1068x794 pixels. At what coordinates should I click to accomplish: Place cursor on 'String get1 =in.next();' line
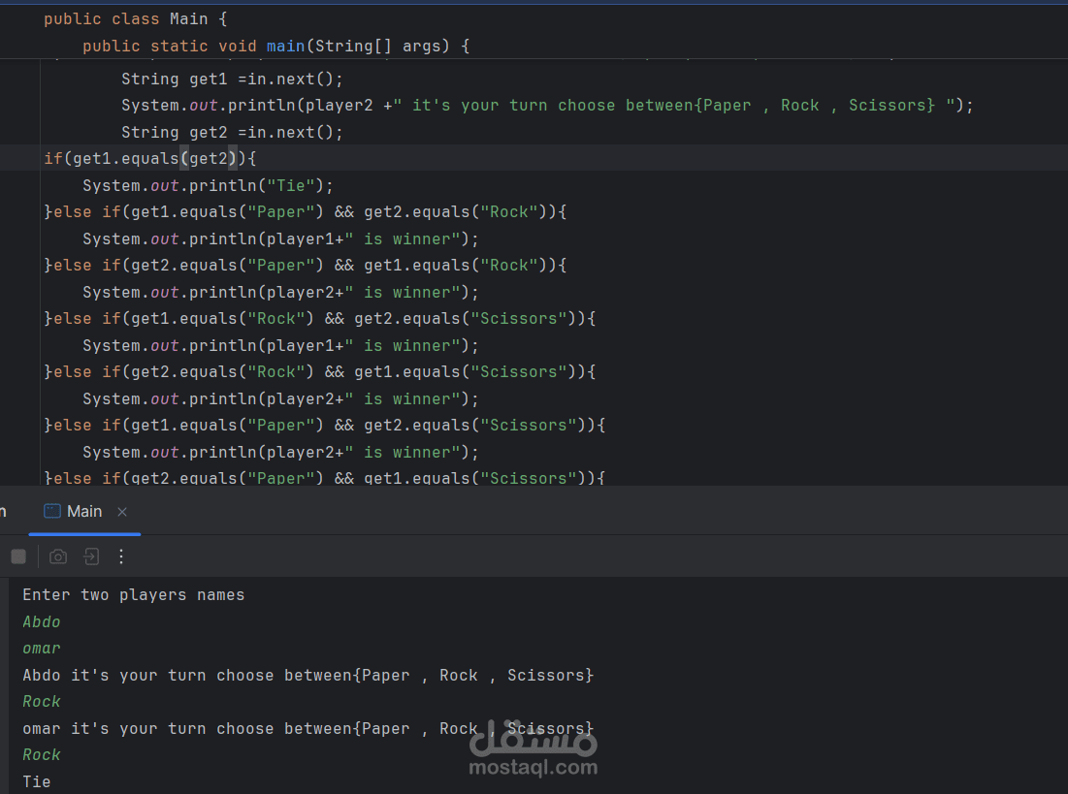232,79
